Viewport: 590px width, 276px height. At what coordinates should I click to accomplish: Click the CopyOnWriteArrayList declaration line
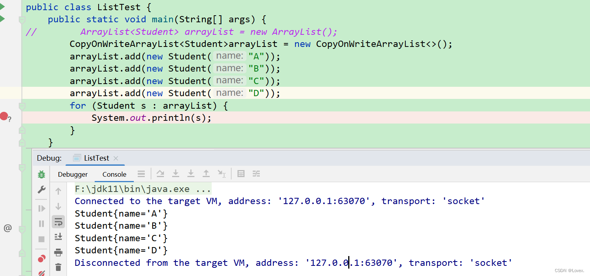point(261,44)
